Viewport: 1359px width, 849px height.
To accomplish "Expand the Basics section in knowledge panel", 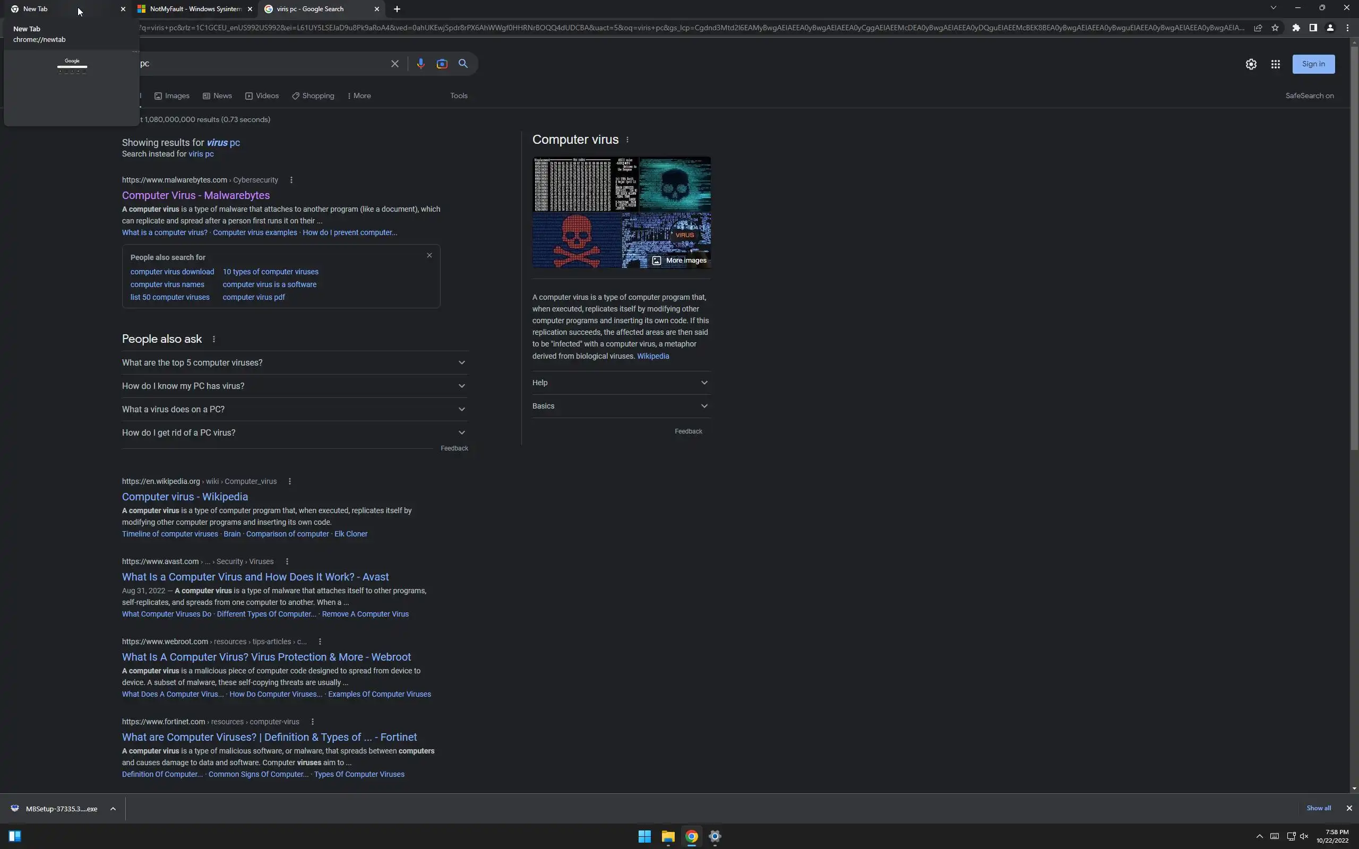I will (x=621, y=406).
